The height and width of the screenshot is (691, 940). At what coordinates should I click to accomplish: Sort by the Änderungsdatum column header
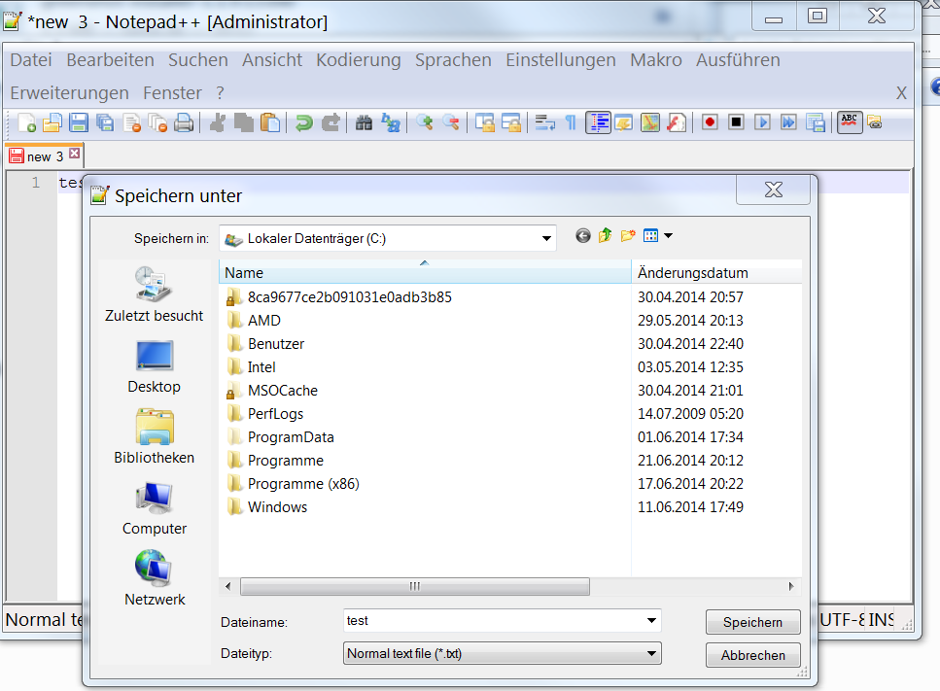(x=716, y=273)
